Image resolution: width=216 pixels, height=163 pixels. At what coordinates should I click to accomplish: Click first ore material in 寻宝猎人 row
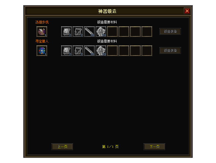coord(66,51)
